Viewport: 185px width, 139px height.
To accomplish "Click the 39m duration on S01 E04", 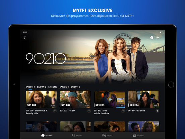I will [x=155, y=105].
